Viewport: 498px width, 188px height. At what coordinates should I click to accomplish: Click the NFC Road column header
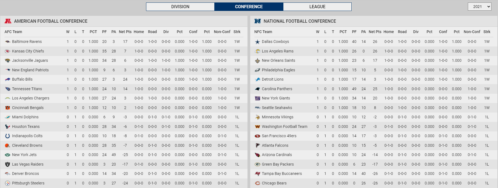click(402, 32)
